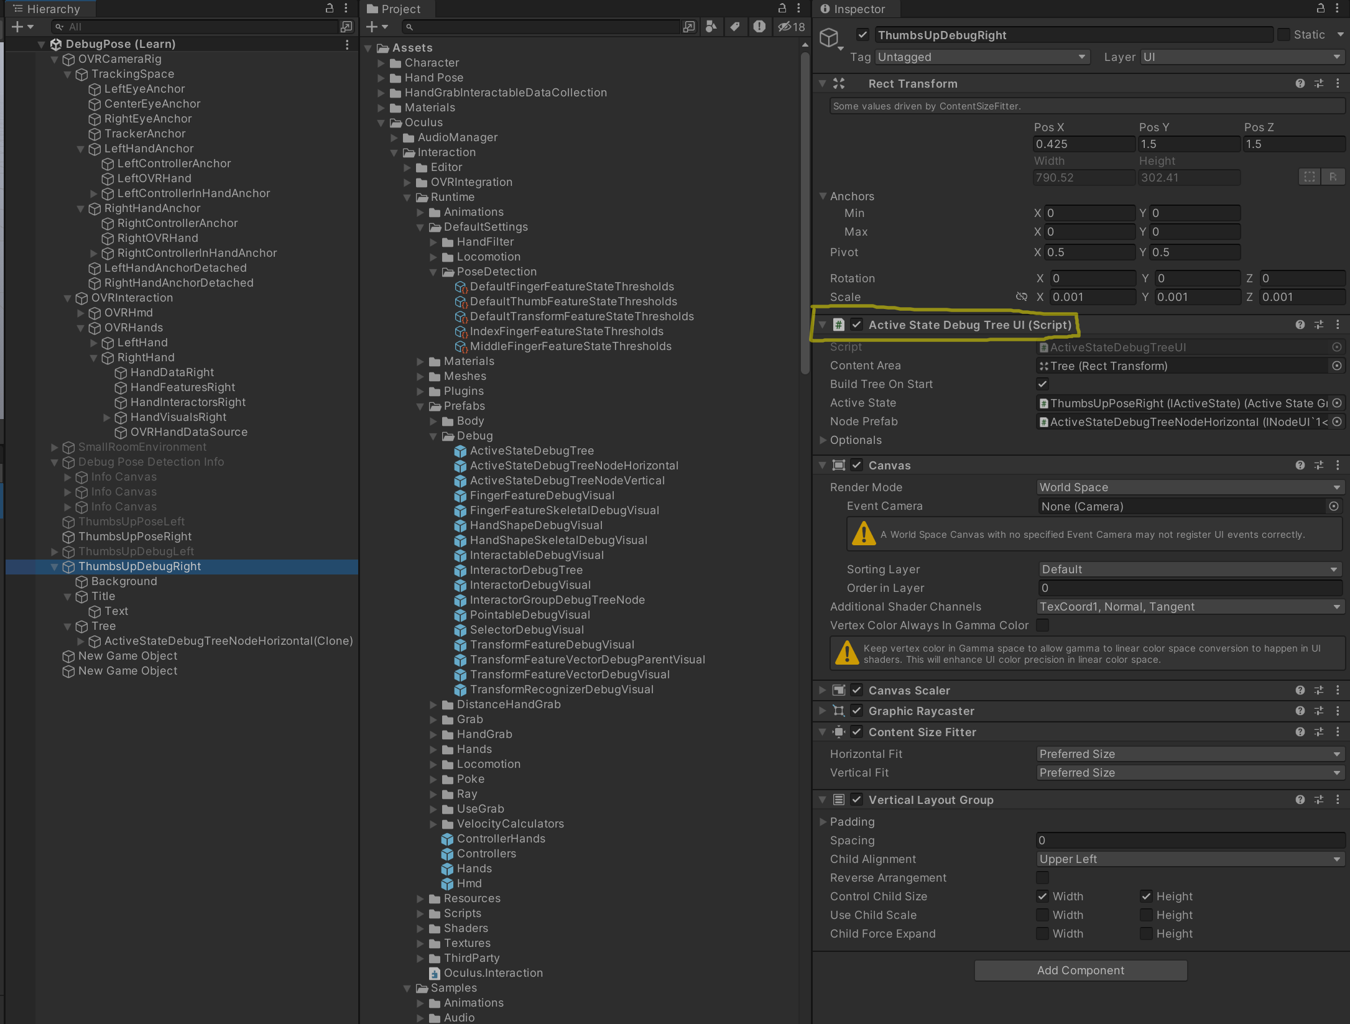Click the Hierarchy panel lock icon

click(330, 8)
